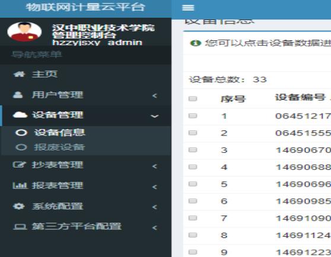Click the edit icon beside 抄表管理
Viewport: 331px width, 257px height.
click(x=19, y=165)
